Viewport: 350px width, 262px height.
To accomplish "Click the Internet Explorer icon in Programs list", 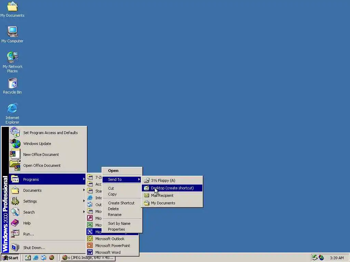I will pyautogui.click(x=90, y=198).
